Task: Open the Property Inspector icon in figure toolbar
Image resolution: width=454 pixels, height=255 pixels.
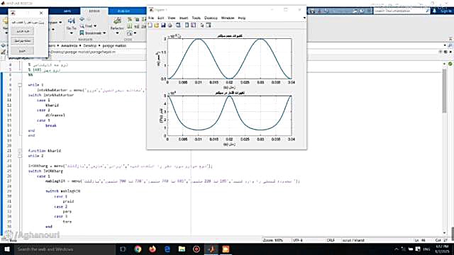Action: click(x=208, y=25)
